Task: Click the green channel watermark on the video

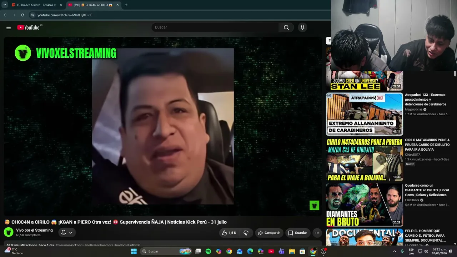Action: coord(314,205)
